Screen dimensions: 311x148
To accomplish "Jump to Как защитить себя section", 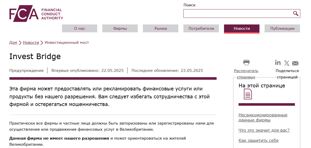I will (x=258, y=140).
